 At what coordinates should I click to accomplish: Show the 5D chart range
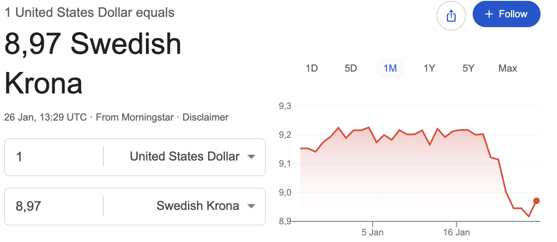click(351, 68)
